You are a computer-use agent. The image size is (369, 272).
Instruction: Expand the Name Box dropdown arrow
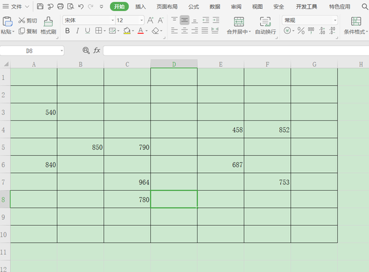pos(61,50)
